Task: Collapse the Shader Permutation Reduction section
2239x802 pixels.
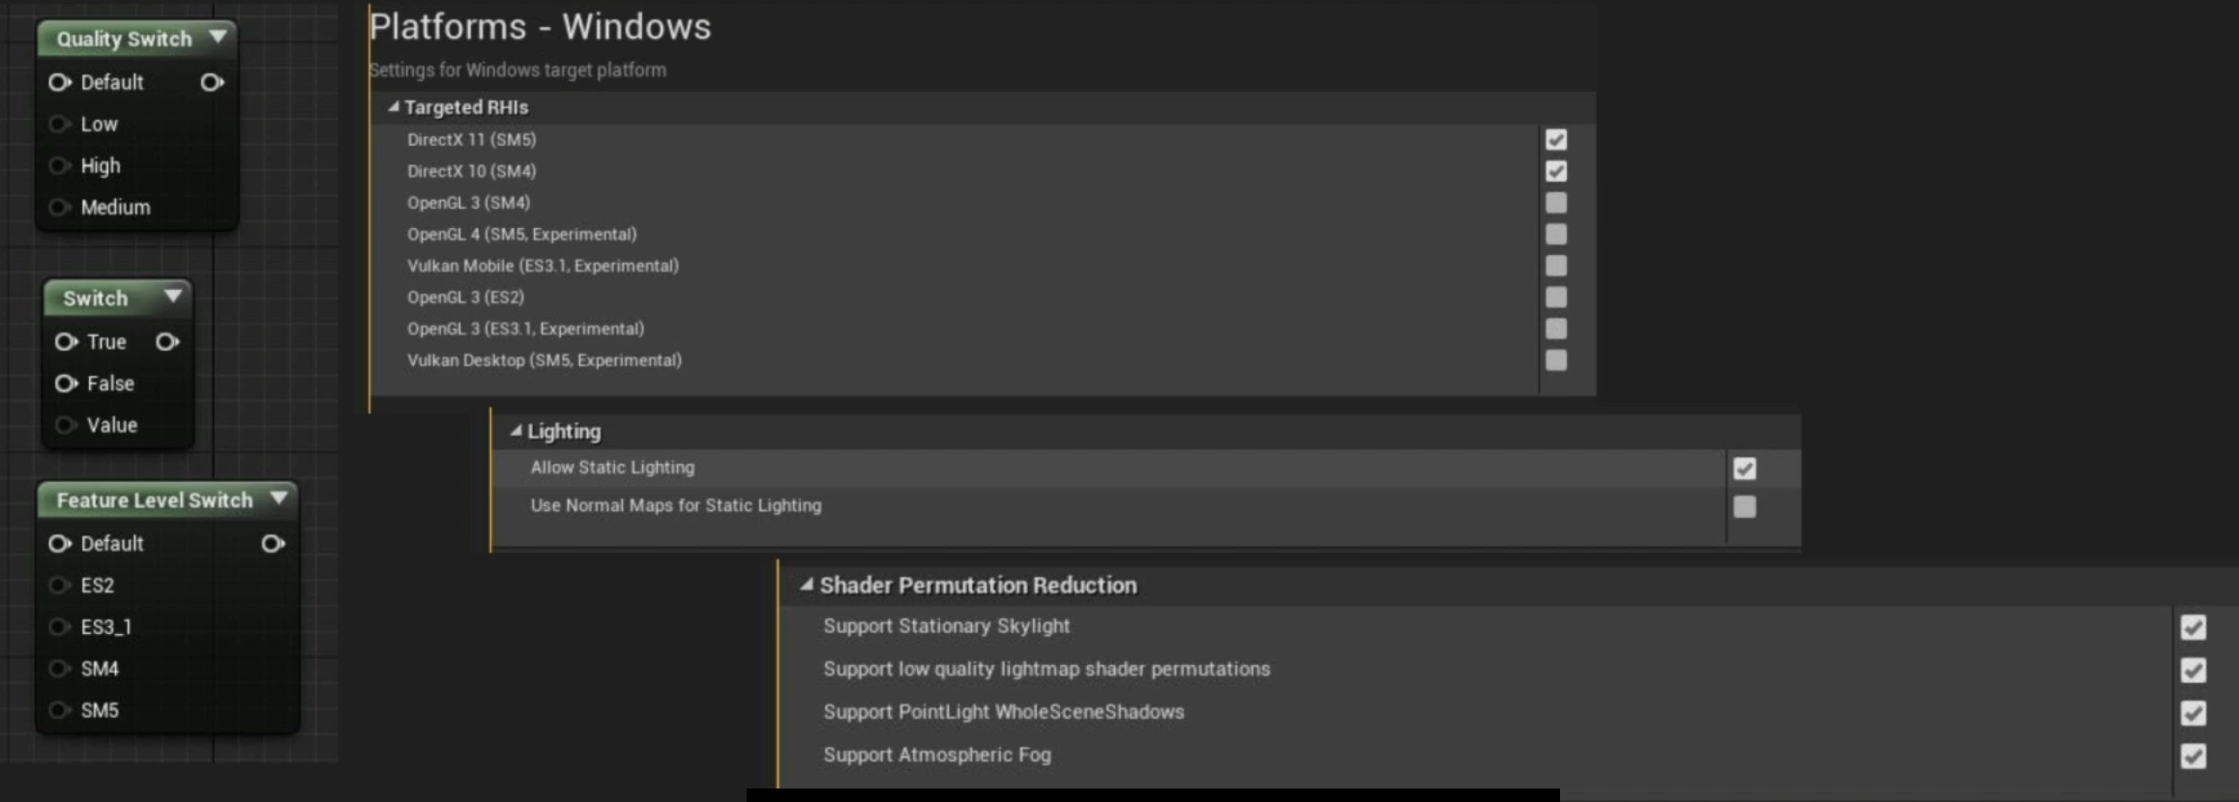Action: [807, 585]
